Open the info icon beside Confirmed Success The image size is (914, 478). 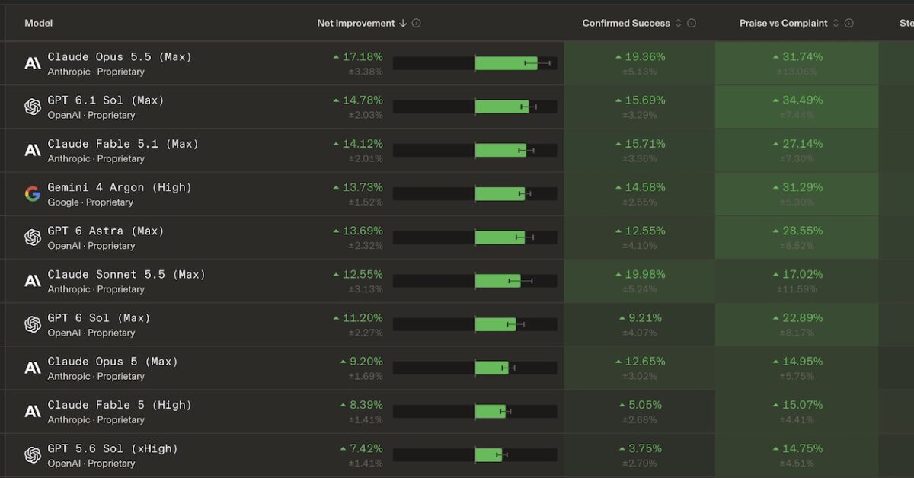click(x=692, y=23)
